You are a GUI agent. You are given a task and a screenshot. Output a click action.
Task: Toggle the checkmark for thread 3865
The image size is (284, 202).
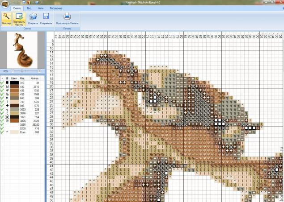coord(2,124)
